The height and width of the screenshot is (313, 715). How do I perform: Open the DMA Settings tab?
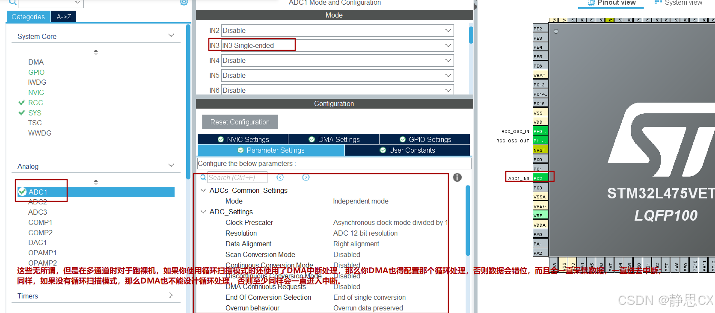[x=334, y=139]
